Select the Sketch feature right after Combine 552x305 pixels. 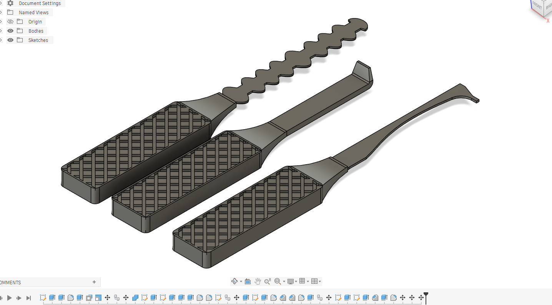pos(144,298)
